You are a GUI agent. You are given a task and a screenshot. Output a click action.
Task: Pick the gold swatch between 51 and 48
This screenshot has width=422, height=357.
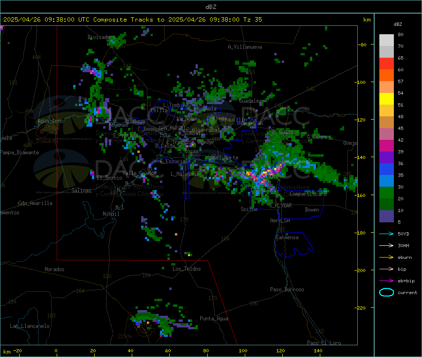(386, 111)
